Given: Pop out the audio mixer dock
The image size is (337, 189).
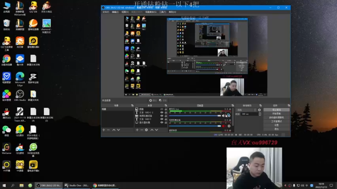Looking at the screenshot, I should 233,105.
